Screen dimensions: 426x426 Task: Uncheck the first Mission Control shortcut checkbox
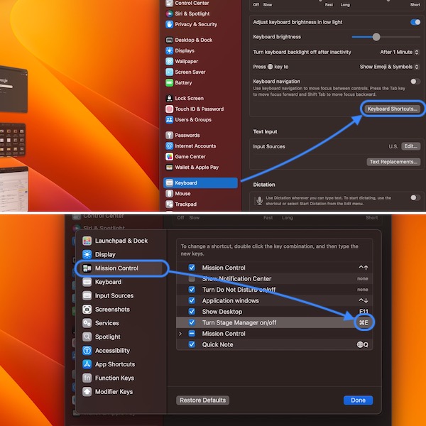pos(192,268)
